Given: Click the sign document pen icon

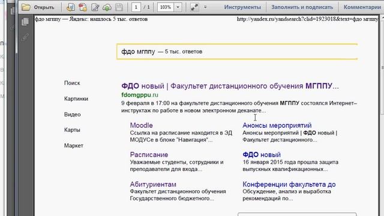Looking at the screenshot, I should pyautogui.click(x=95, y=7).
